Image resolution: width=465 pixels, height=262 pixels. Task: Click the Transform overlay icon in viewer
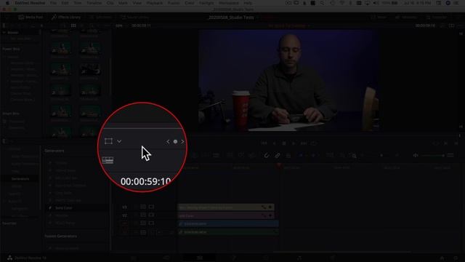click(x=108, y=141)
